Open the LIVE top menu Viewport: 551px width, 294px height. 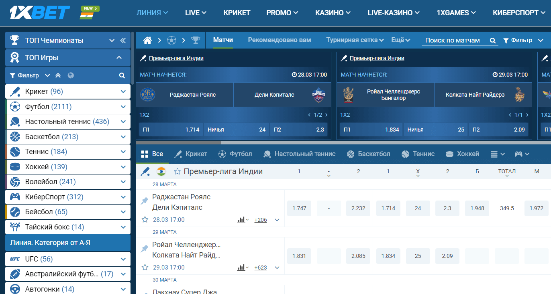click(196, 13)
